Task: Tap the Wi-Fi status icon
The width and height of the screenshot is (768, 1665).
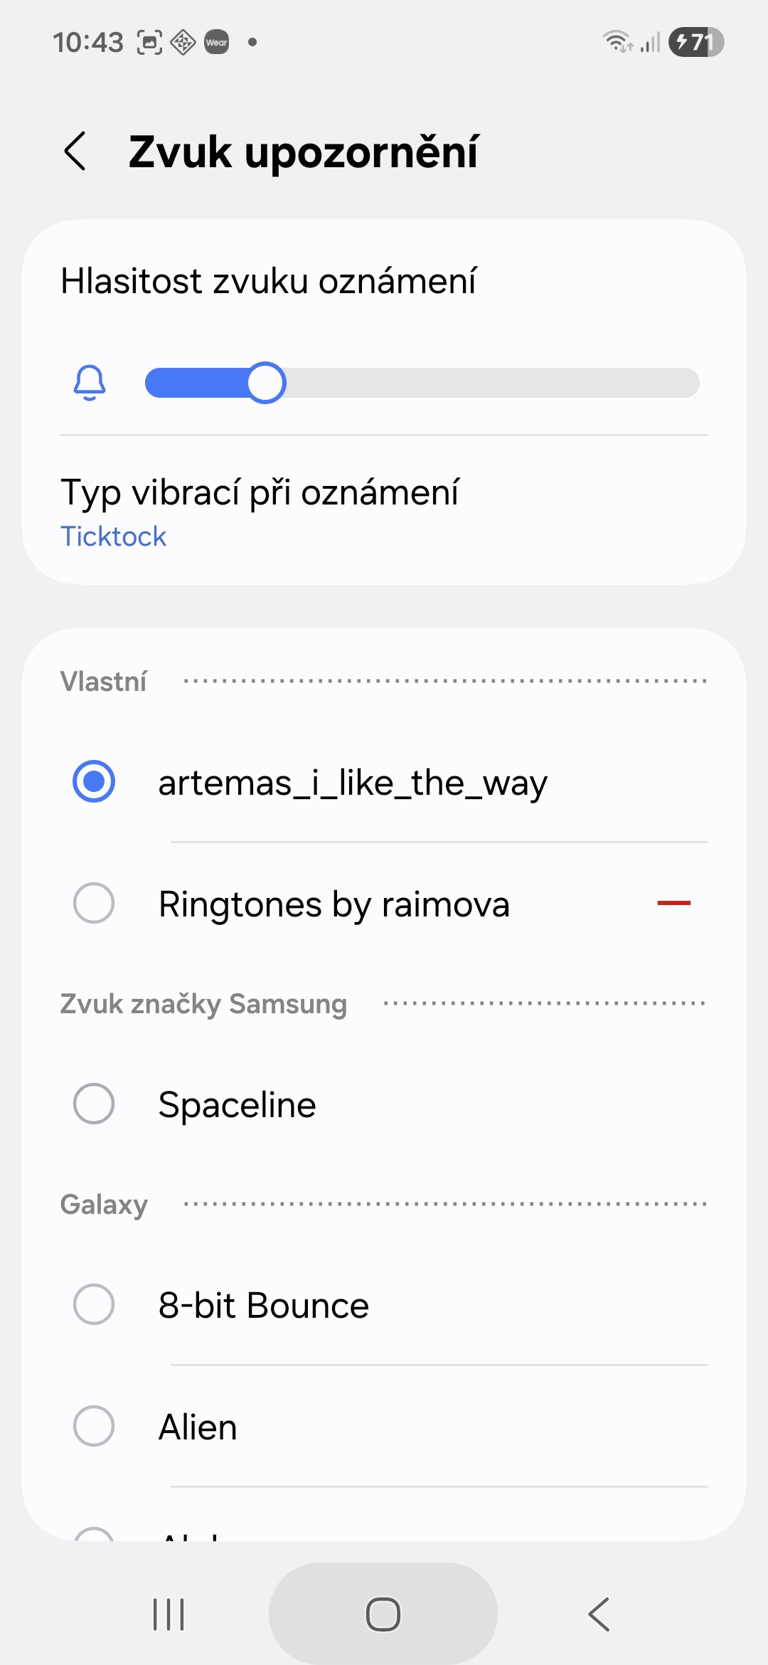Action: [617, 42]
